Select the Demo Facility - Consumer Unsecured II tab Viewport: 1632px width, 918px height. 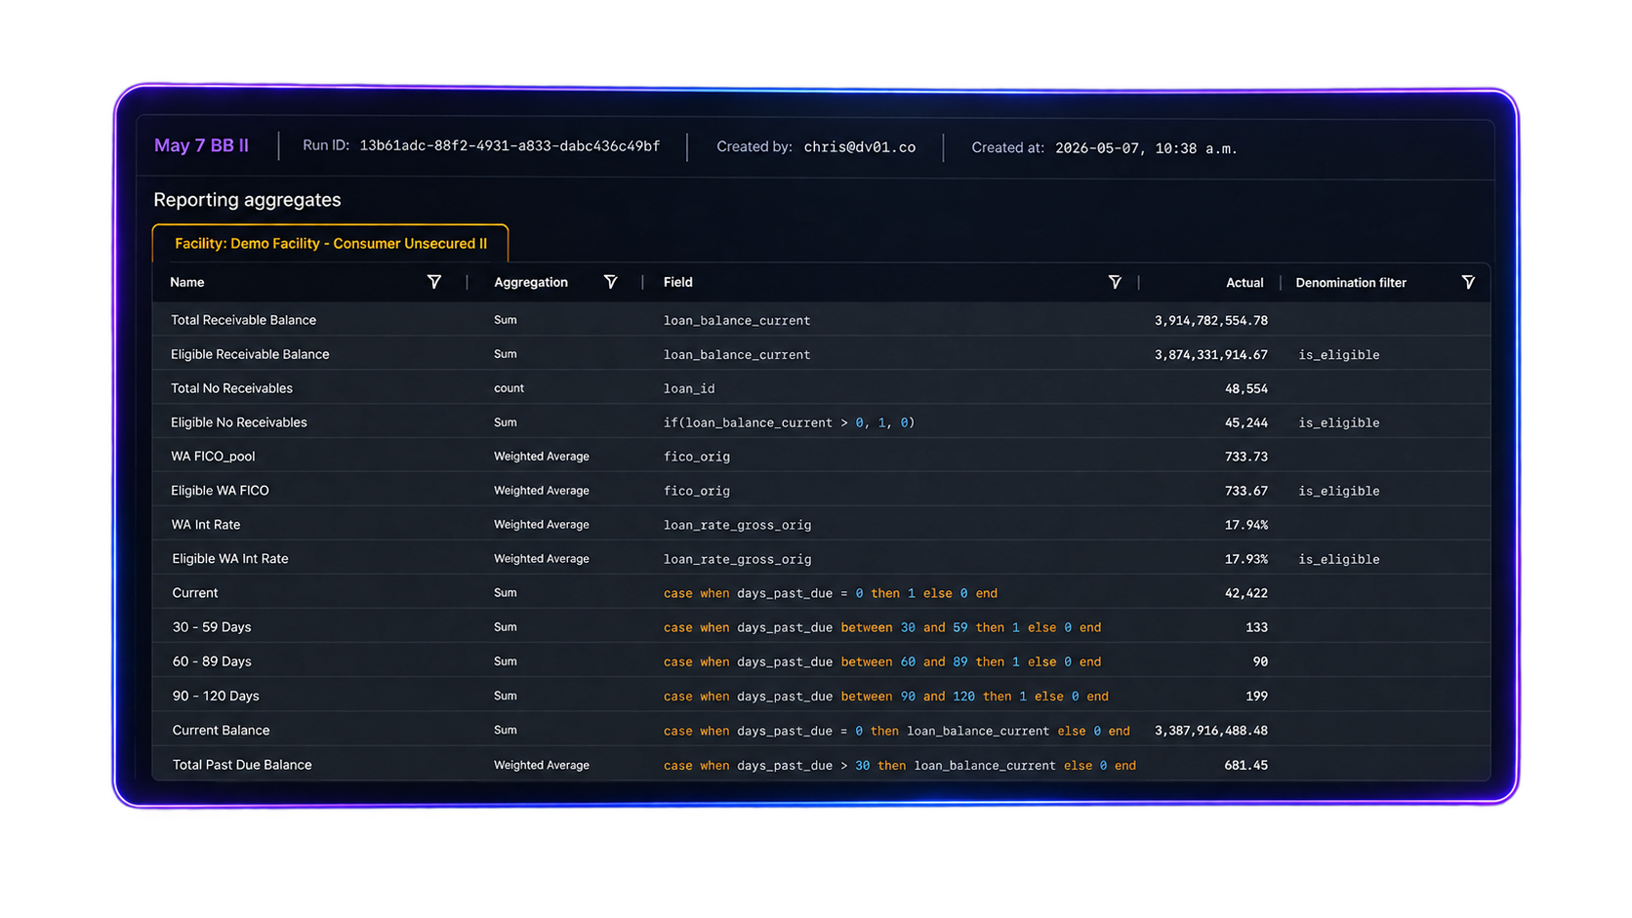[x=330, y=244]
